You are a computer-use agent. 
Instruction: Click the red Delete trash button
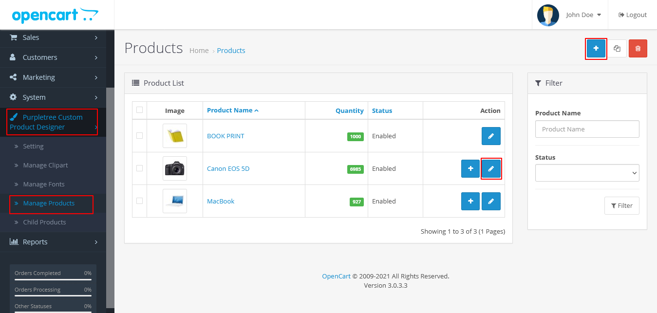click(x=638, y=49)
